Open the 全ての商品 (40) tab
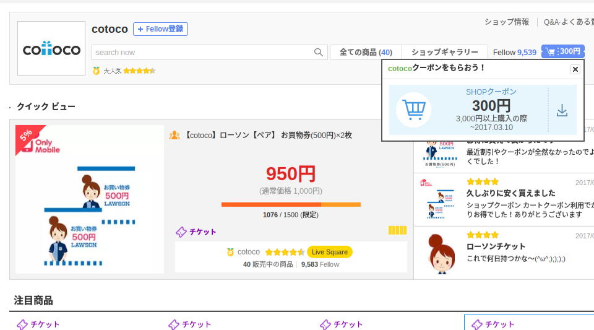Screen dimensions: 594x330 click(366, 52)
